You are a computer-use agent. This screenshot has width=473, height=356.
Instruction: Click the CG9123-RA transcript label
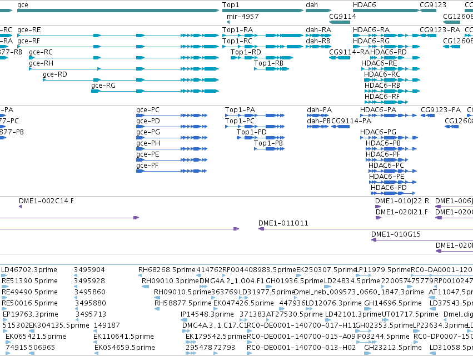(440, 30)
